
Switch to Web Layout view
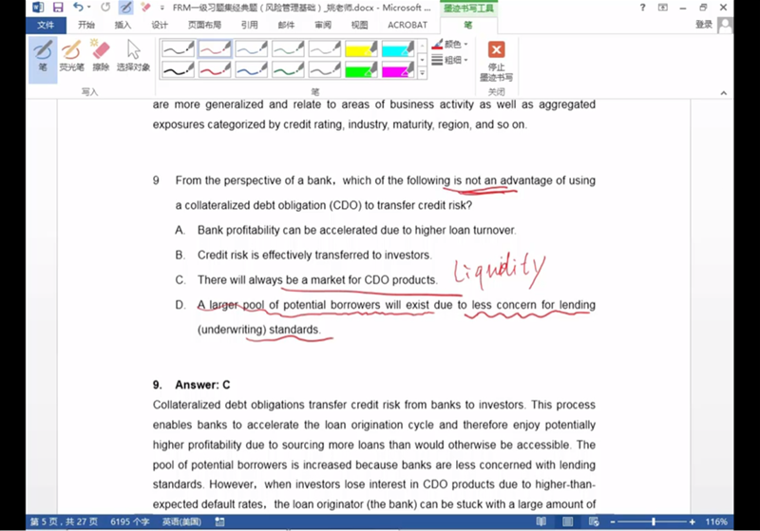pos(594,522)
